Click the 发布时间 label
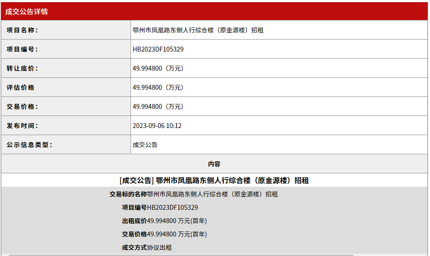 pyautogui.click(x=22, y=126)
